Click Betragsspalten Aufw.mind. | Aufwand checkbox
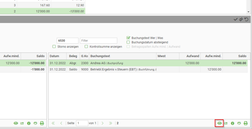The width and height of the screenshot is (252, 129). click(x=128, y=47)
